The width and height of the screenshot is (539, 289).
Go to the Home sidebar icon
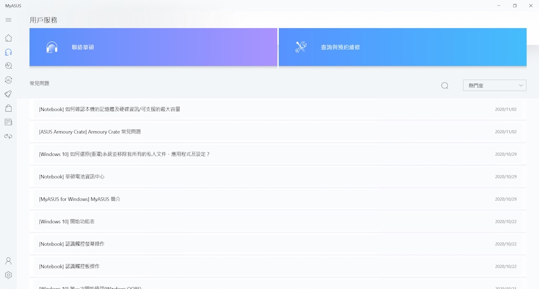tap(8, 38)
